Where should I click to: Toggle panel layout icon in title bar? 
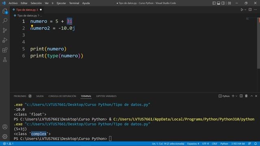pos(219,3)
